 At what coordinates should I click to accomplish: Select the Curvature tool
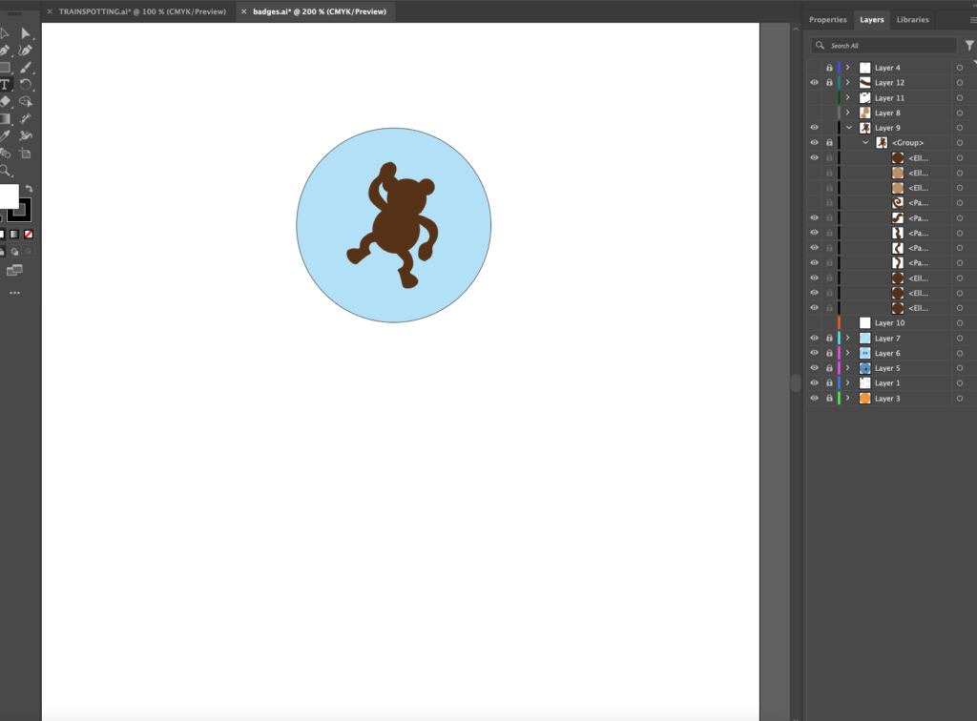[26, 51]
